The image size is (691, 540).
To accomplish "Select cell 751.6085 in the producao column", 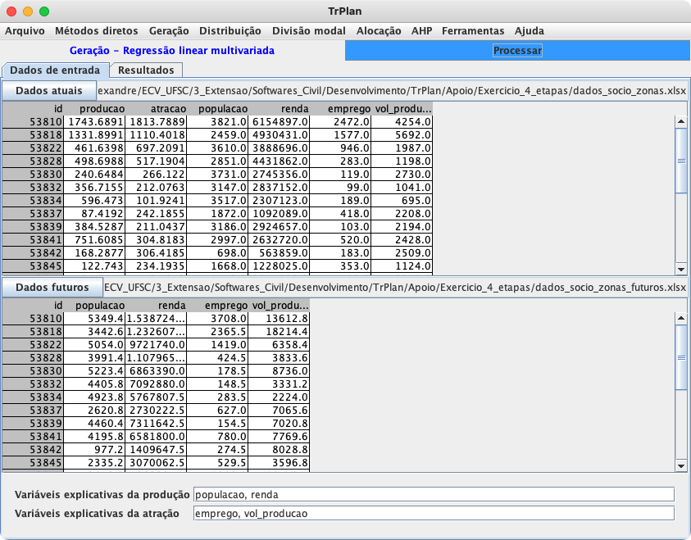I will [x=94, y=240].
